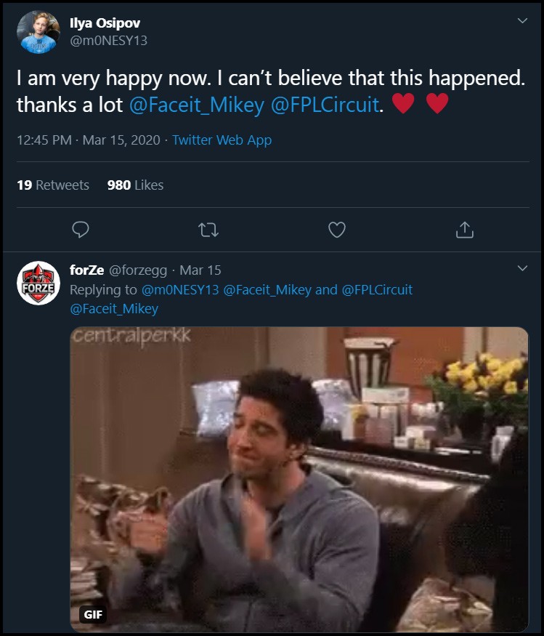Click the GIF badge on the media

pyautogui.click(x=93, y=614)
